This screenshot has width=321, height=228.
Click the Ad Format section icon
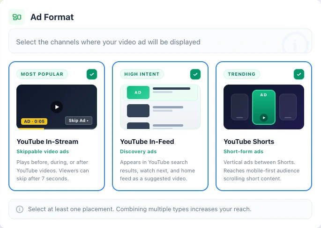[16, 17]
